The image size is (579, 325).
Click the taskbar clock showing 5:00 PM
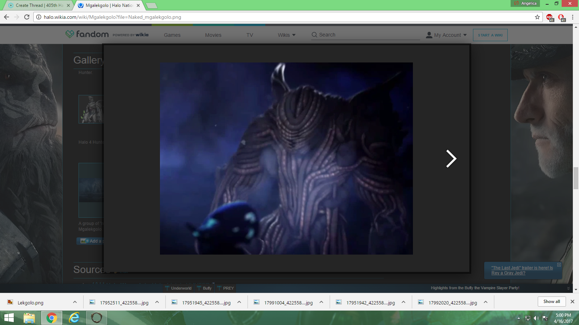(563, 318)
